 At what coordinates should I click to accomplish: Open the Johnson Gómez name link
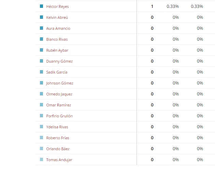[x=59, y=83]
